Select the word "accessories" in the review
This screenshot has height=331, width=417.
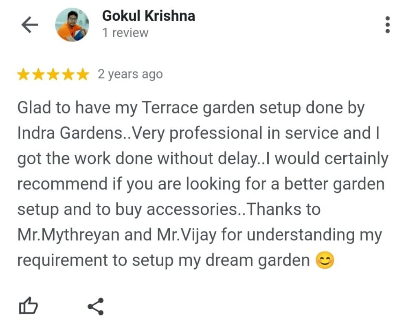(x=192, y=210)
